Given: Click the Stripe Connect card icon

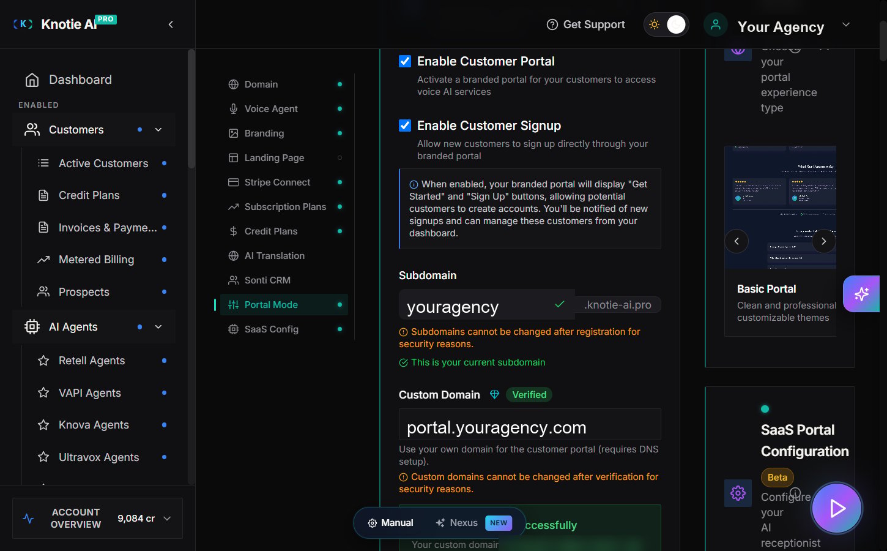Looking at the screenshot, I should [233, 182].
